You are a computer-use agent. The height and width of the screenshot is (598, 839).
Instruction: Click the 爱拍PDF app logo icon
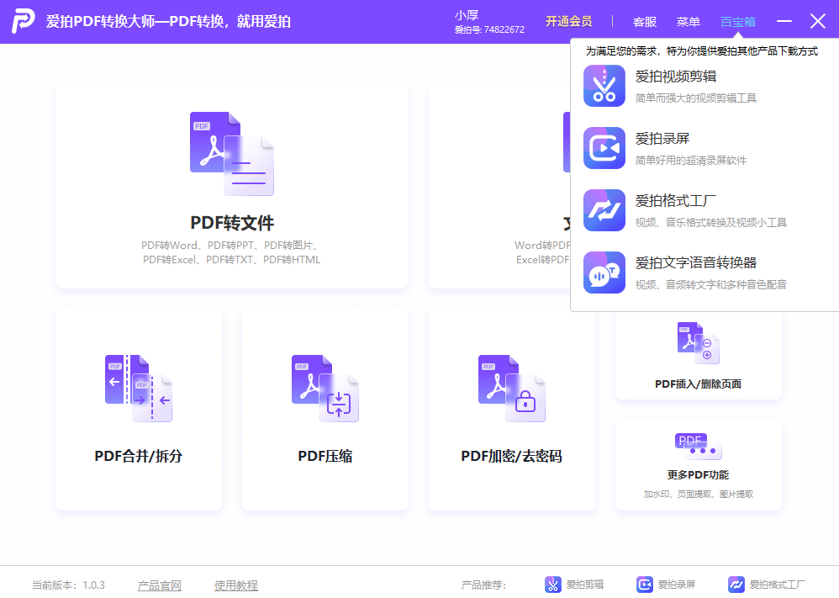[23, 21]
